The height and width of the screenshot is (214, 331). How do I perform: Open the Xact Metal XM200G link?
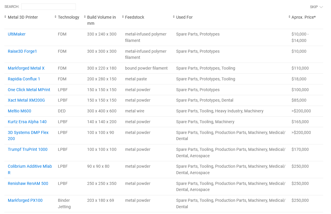click(26, 100)
